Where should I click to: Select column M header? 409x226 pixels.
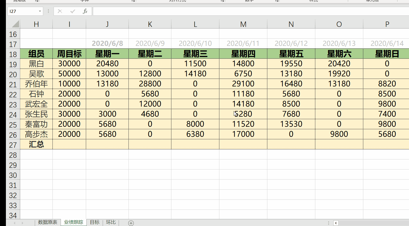243,24
